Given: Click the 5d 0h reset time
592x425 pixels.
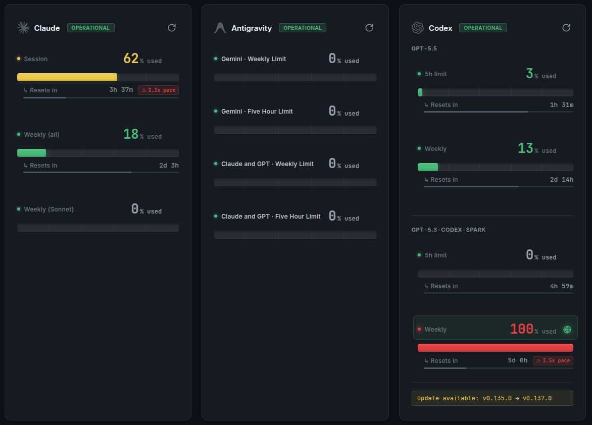Looking at the screenshot, I should 518,360.
